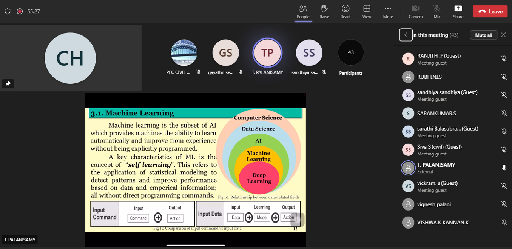512x249 pixels.
Task: Open the React emoji menu
Action: point(345,11)
